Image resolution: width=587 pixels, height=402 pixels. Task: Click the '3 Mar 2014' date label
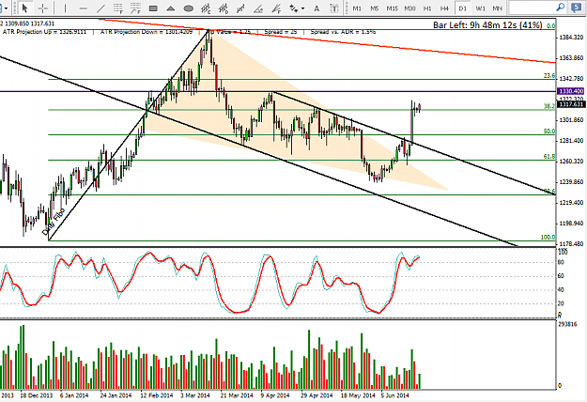coord(195,395)
